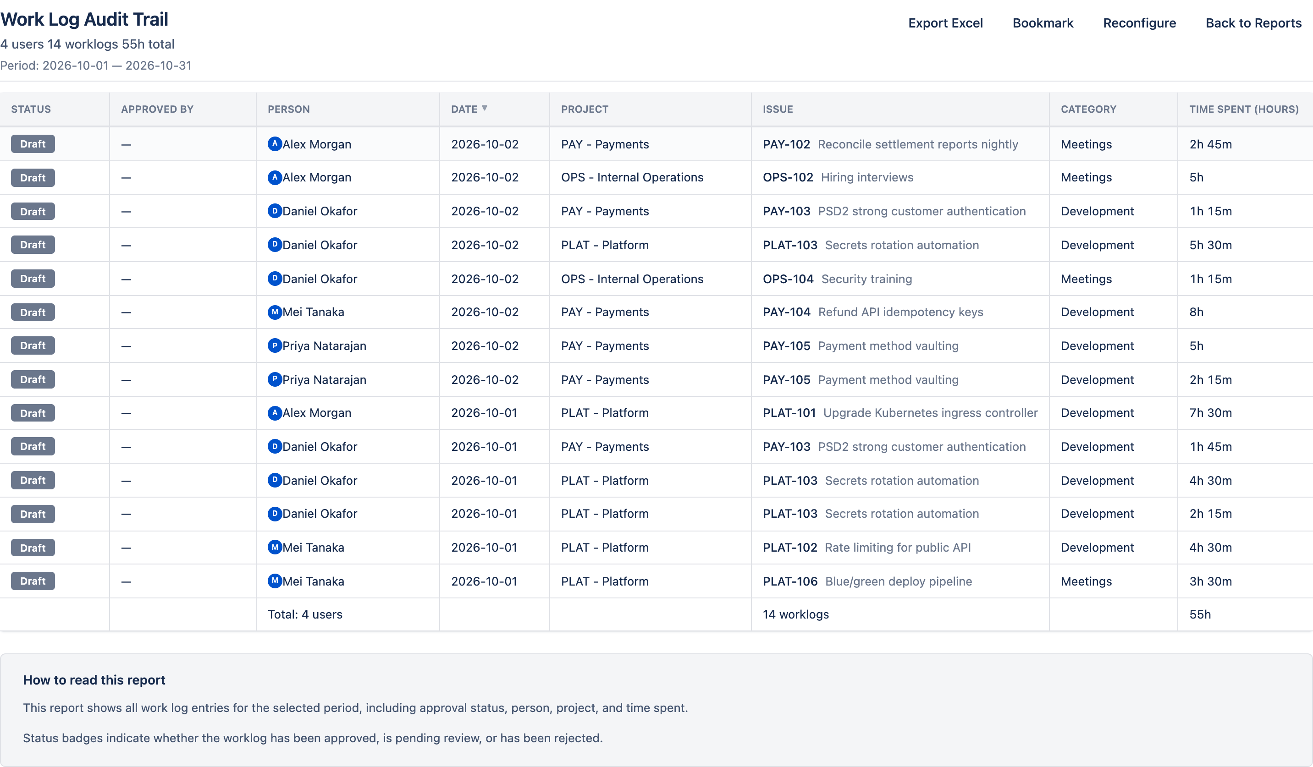The width and height of the screenshot is (1313, 767).
Task: Open issue PAY-102 Reconcile settlement reports
Action: 890,144
